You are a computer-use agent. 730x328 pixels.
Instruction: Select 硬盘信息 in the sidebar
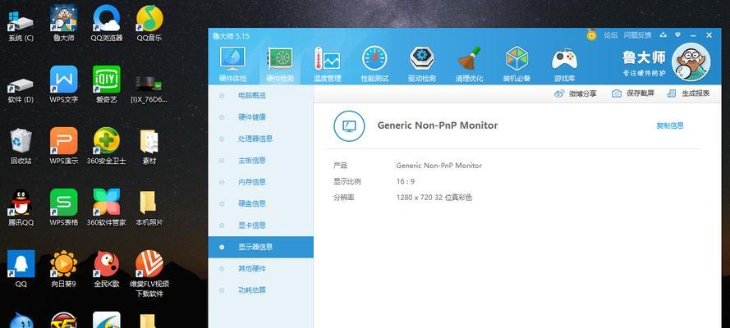coord(261,203)
